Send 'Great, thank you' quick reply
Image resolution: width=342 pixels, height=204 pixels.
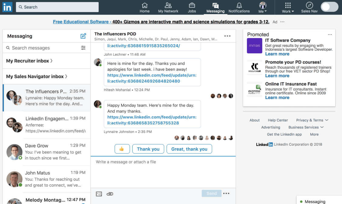click(189, 149)
